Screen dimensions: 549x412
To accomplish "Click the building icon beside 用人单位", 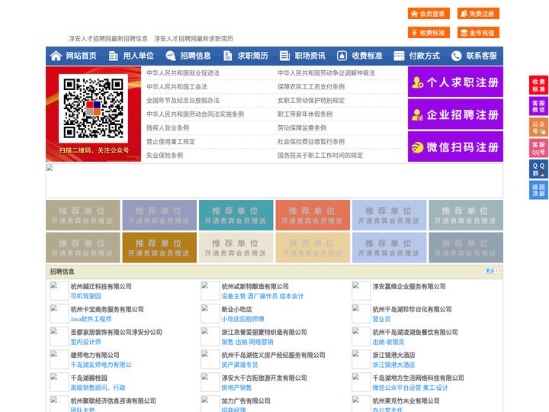I will coord(113,56).
